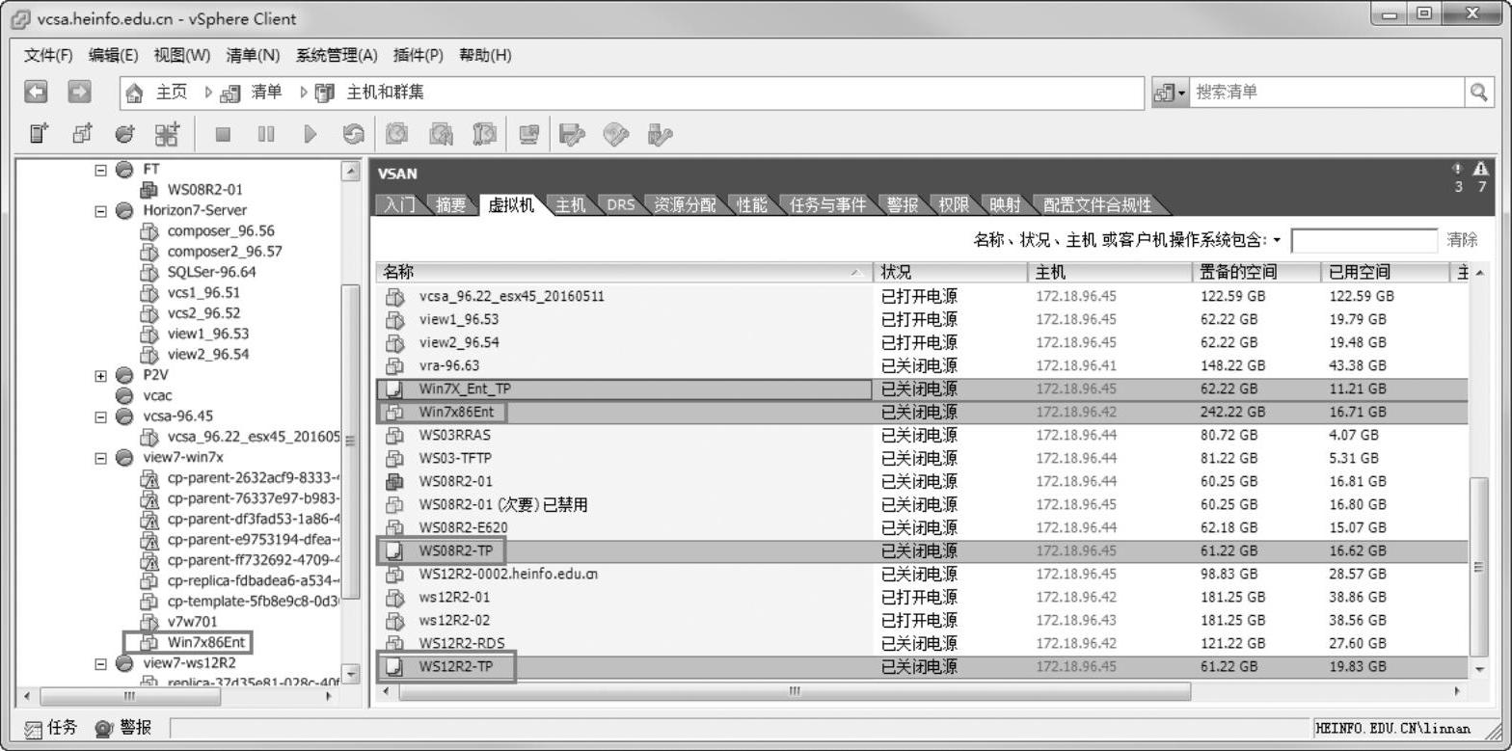Open the snapshot manager icon

point(484,135)
